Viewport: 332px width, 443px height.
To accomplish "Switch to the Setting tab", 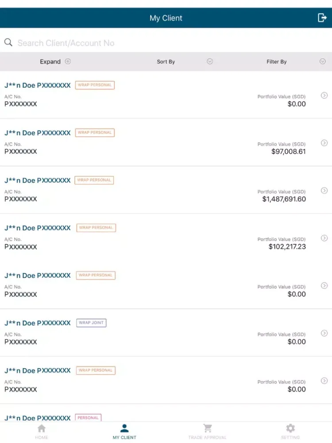I will [x=290, y=431].
